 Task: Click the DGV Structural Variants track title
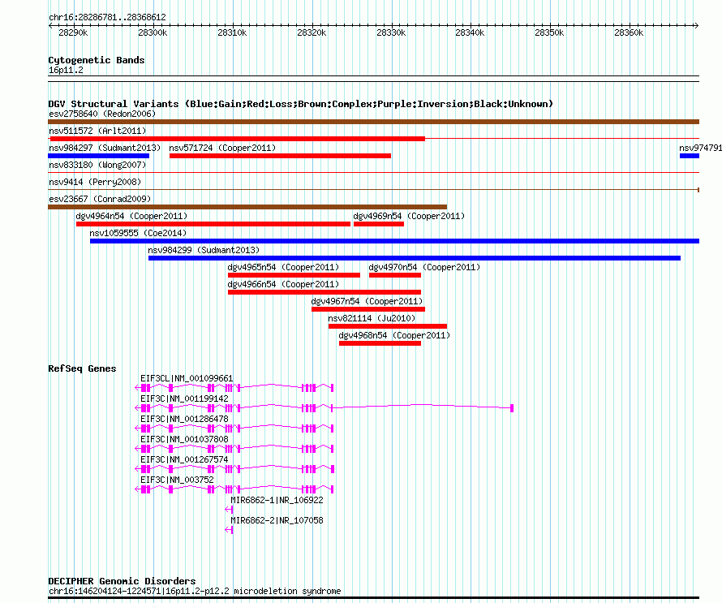click(301, 104)
